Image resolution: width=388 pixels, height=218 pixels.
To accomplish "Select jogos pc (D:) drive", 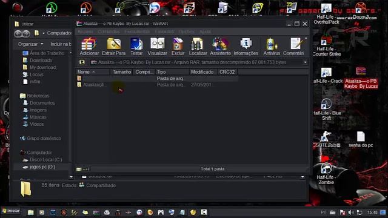I will pos(39,167).
